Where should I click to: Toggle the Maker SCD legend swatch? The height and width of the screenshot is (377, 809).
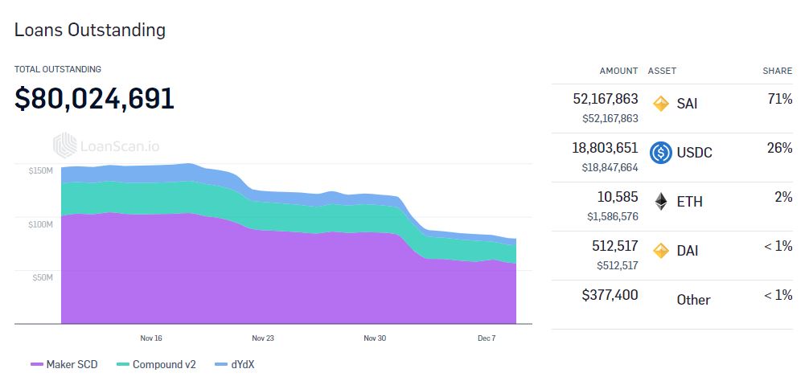[x=37, y=365]
